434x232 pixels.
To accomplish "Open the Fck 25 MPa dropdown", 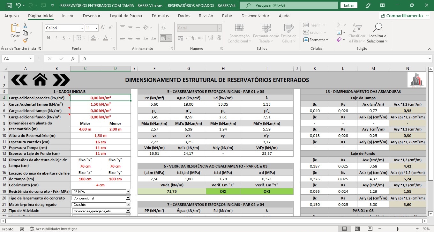I will point(128,191).
